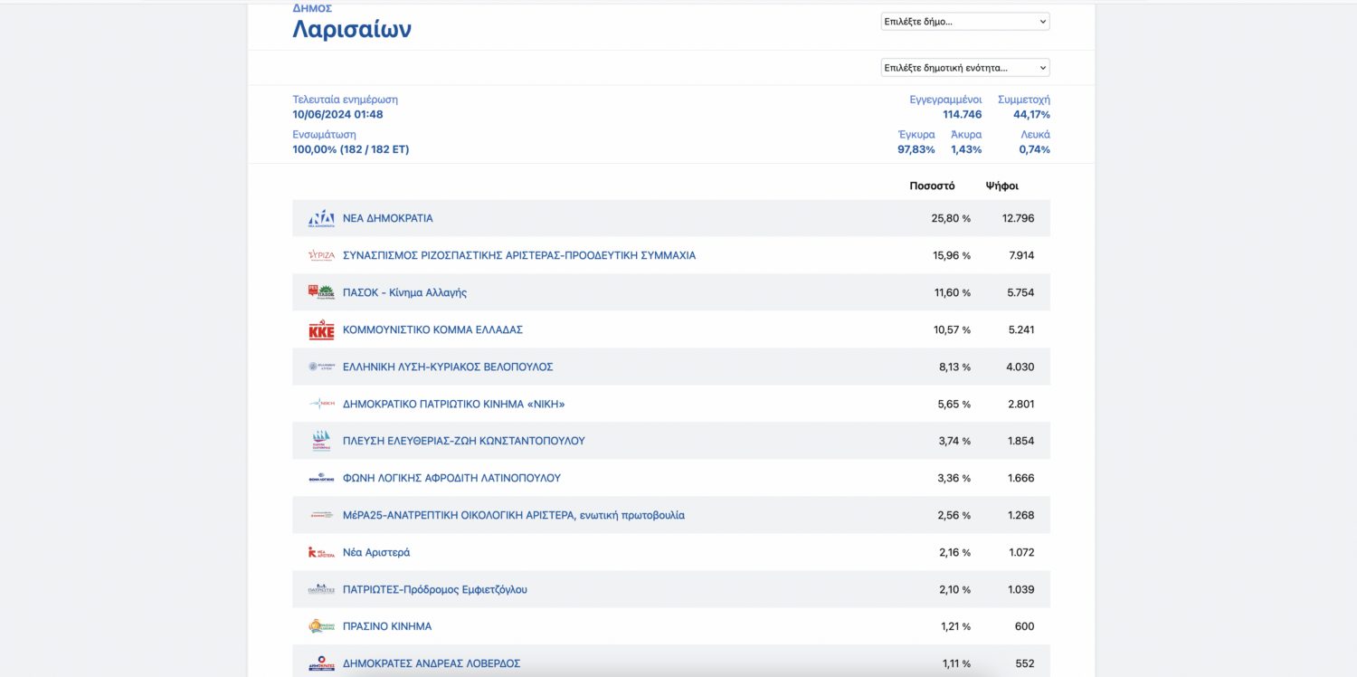Open the 'Επιλέξτε δήμο...' dropdown
The image size is (1357, 677).
(x=965, y=21)
